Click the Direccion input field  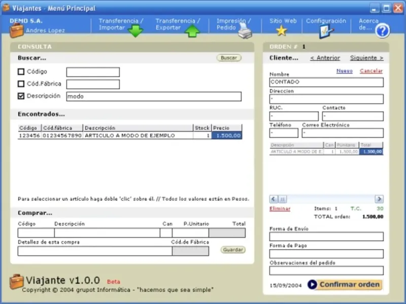[x=326, y=99]
